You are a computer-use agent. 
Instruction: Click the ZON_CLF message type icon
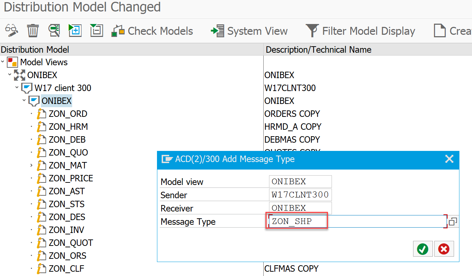42,268
